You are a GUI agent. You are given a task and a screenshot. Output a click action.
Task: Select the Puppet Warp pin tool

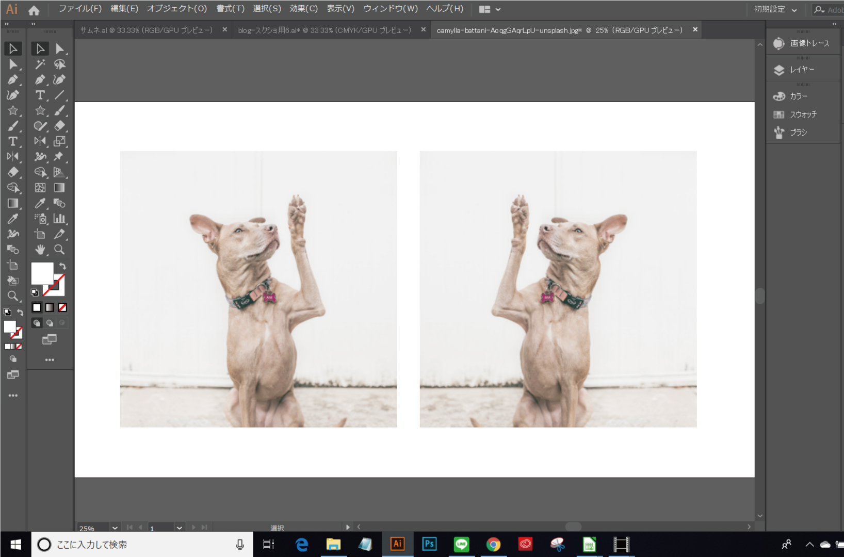tap(60, 157)
